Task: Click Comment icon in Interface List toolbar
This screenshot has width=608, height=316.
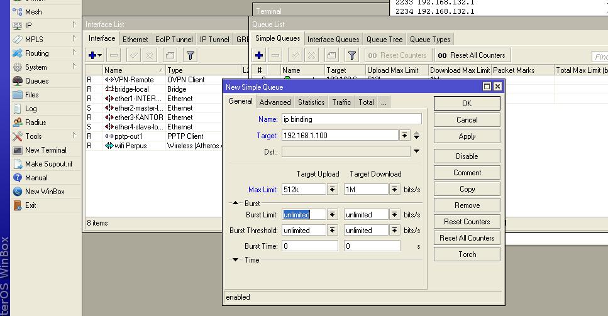Action: click(170, 55)
